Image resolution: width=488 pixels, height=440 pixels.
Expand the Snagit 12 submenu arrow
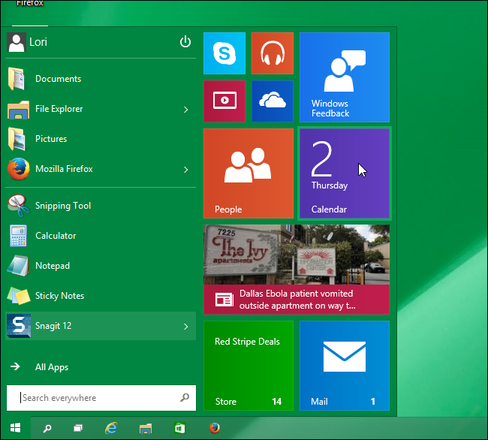[x=185, y=327]
